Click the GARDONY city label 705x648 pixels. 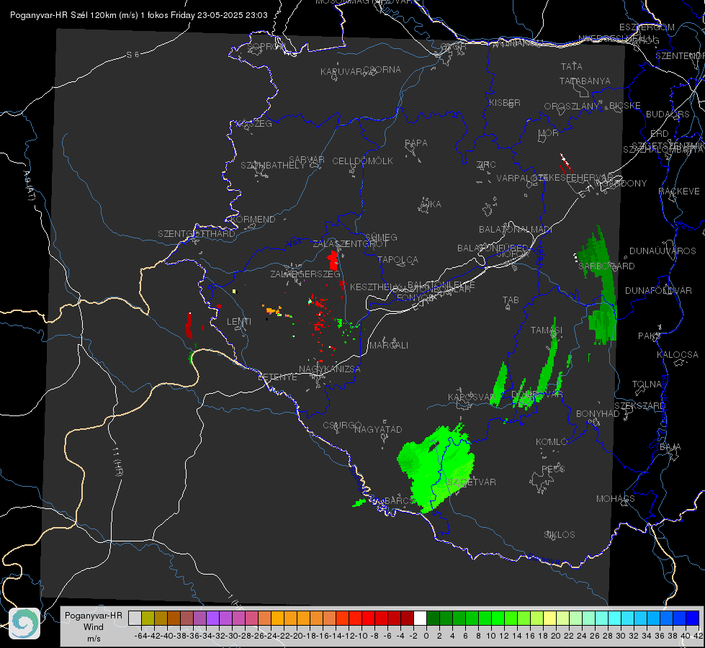click(x=625, y=184)
